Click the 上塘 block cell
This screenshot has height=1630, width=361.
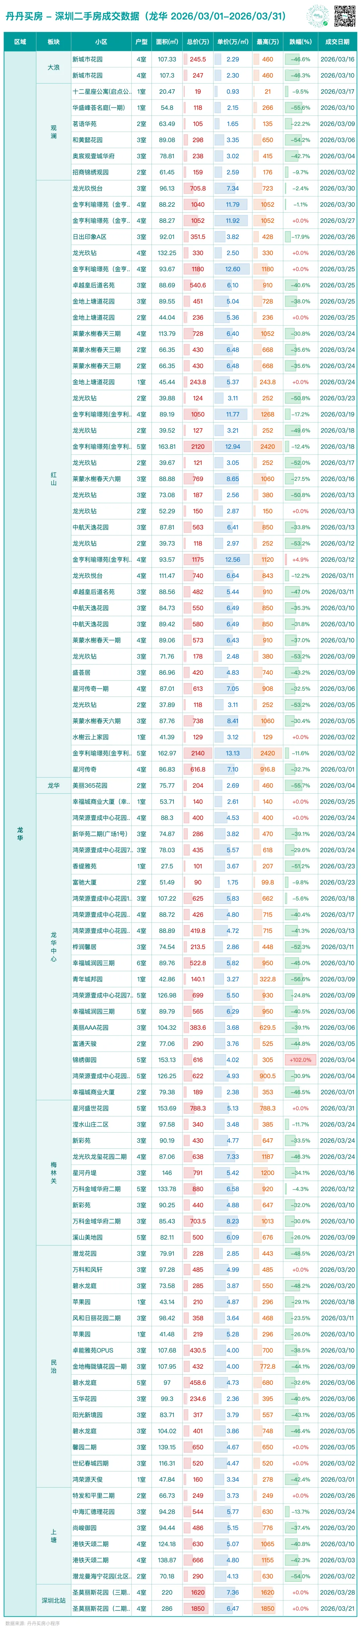tap(53, 1536)
